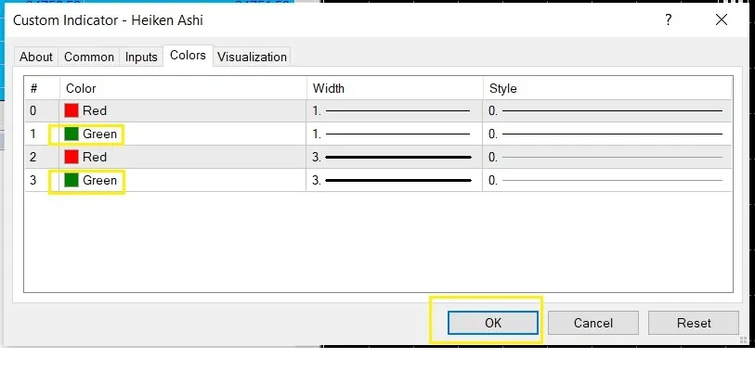Click the Green label in row 3
Image resolution: width=755 pixels, height=384 pixels.
click(99, 180)
